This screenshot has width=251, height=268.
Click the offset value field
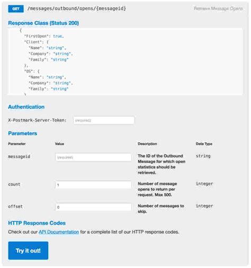(x=93, y=207)
